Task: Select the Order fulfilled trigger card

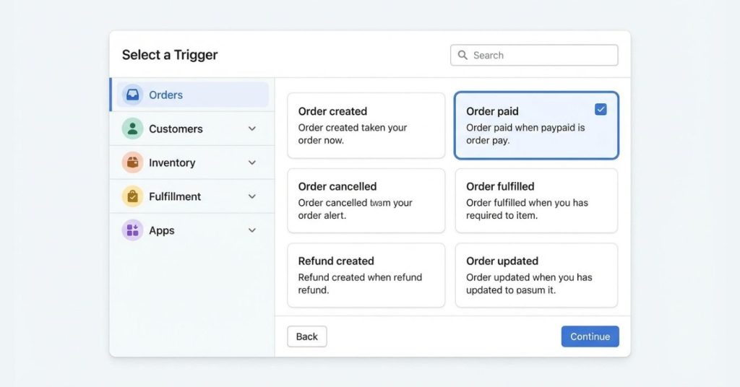Action: pos(536,201)
